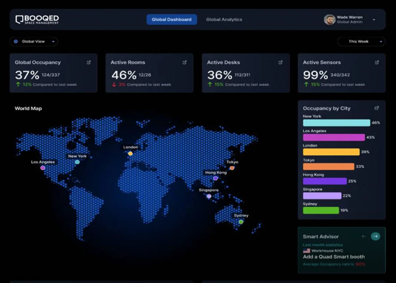Click the Last month statistics text
The height and width of the screenshot is (283, 396).
(x=323, y=245)
